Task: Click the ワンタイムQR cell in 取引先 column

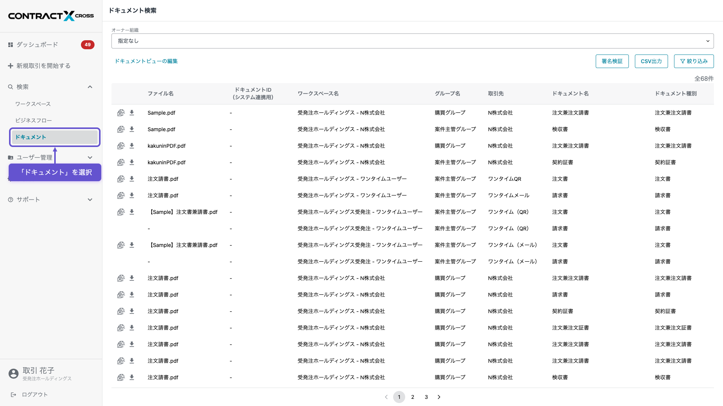Action: click(505, 179)
